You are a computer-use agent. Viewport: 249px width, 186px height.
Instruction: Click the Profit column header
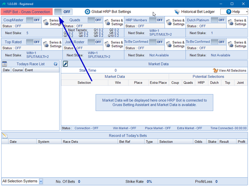(242, 142)
